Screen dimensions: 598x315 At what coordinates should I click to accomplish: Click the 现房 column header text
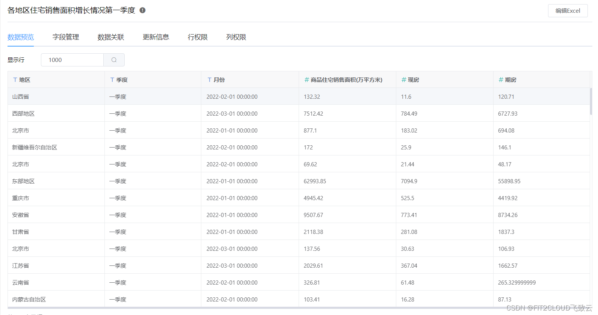tap(414, 80)
